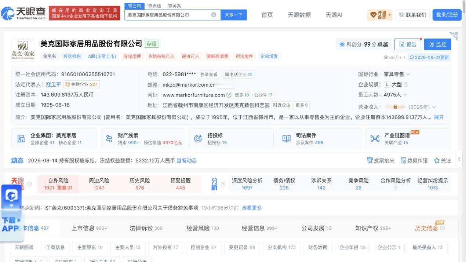Show 更多6 address entries
Screen dimensions: 466x262
coord(302,105)
